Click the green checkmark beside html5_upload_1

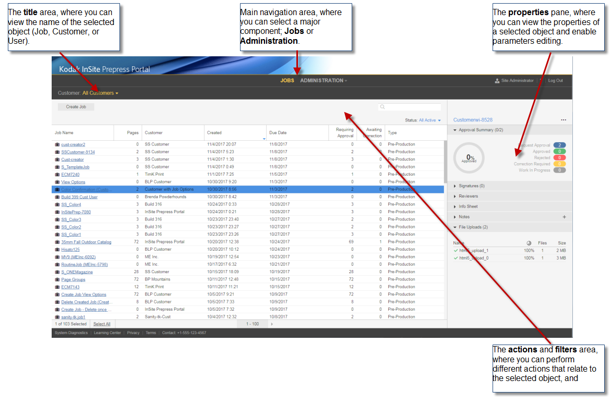[x=456, y=251]
